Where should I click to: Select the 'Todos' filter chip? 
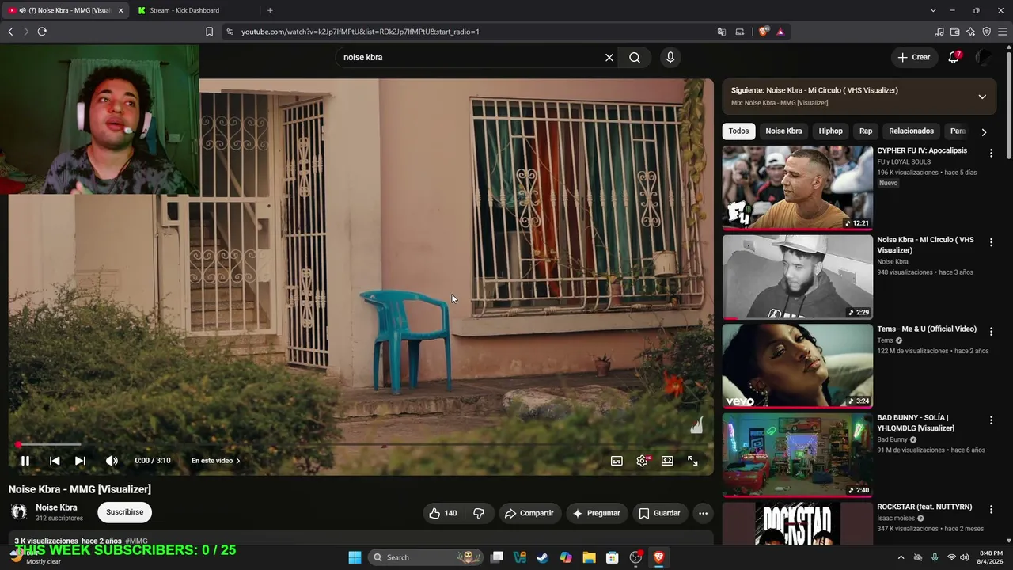[x=738, y=131]
